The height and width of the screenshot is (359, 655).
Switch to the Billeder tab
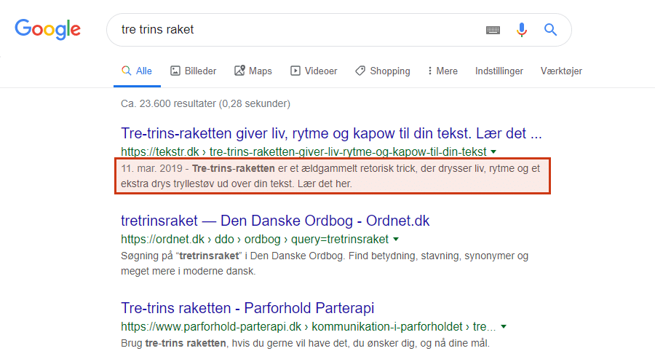(194, 71)
